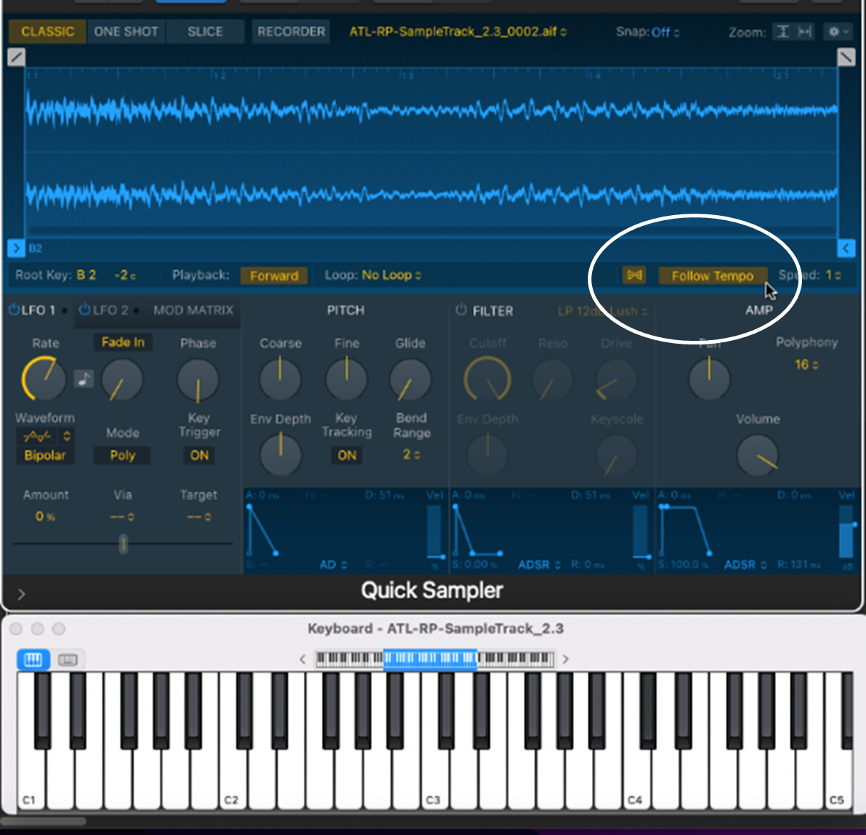Click the Filter Cutoff knob

487,379
